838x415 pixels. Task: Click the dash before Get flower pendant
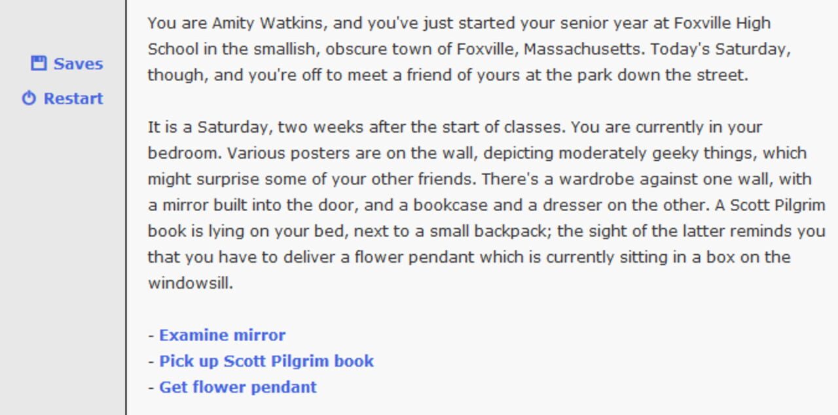(x=151, y=388)
